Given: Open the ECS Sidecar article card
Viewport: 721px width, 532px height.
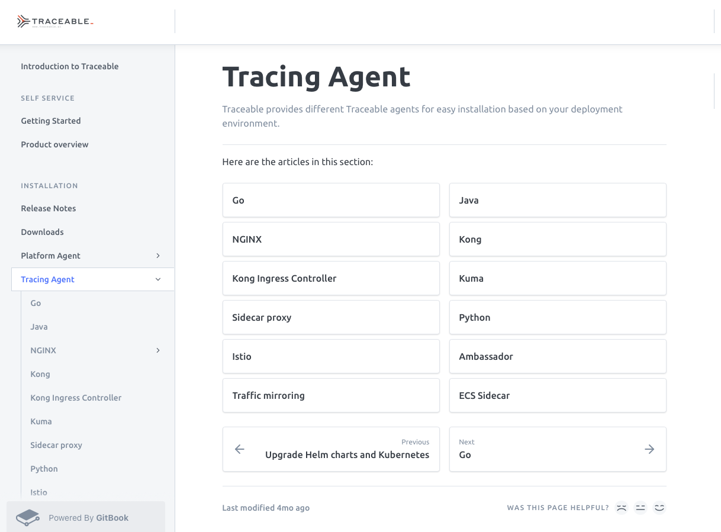Looking at the screenshot, I should 558,395.
